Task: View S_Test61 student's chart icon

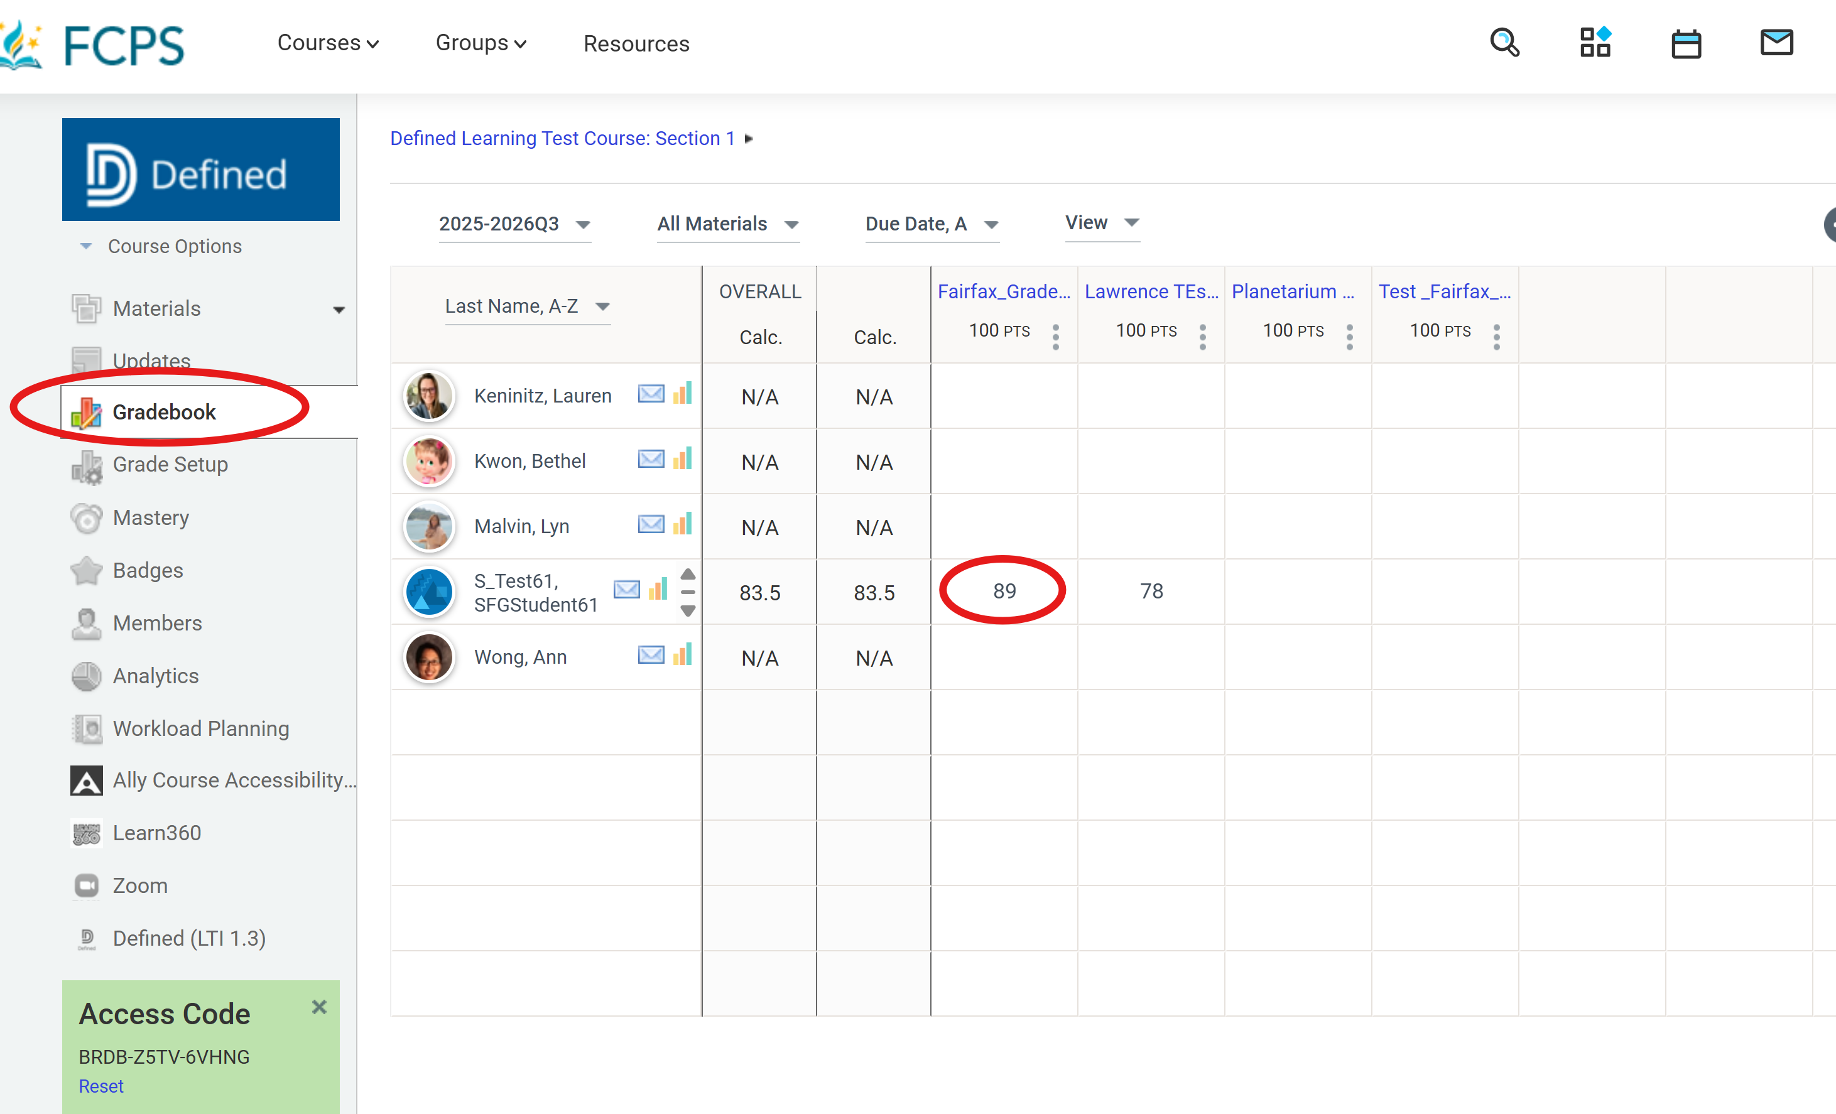Action: (x=658, y=588)
